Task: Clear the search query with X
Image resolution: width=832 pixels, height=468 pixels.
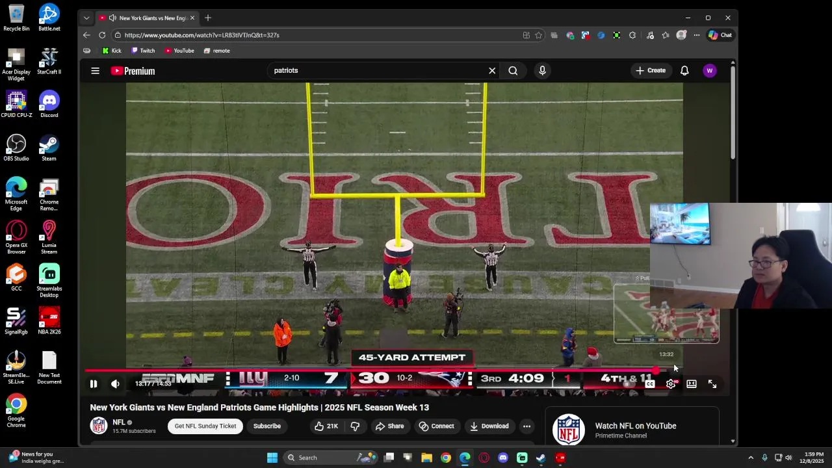Action: point(492,70)
